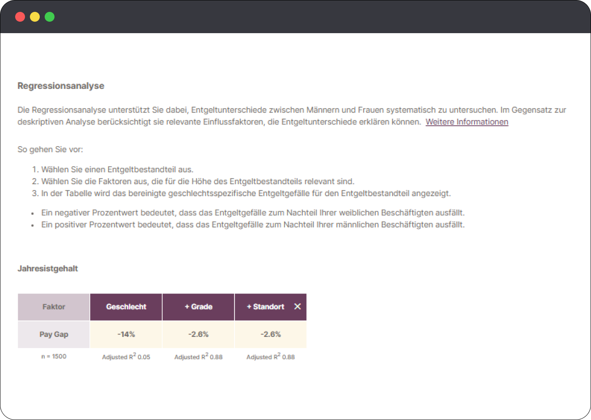
Task: Click Adjusted R² 0.88 below Standort column
Action: click(270, 357)
